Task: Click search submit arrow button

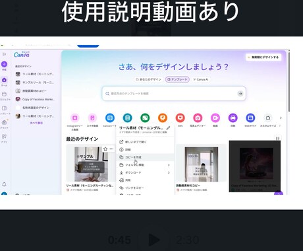Action: pos(240,94)
